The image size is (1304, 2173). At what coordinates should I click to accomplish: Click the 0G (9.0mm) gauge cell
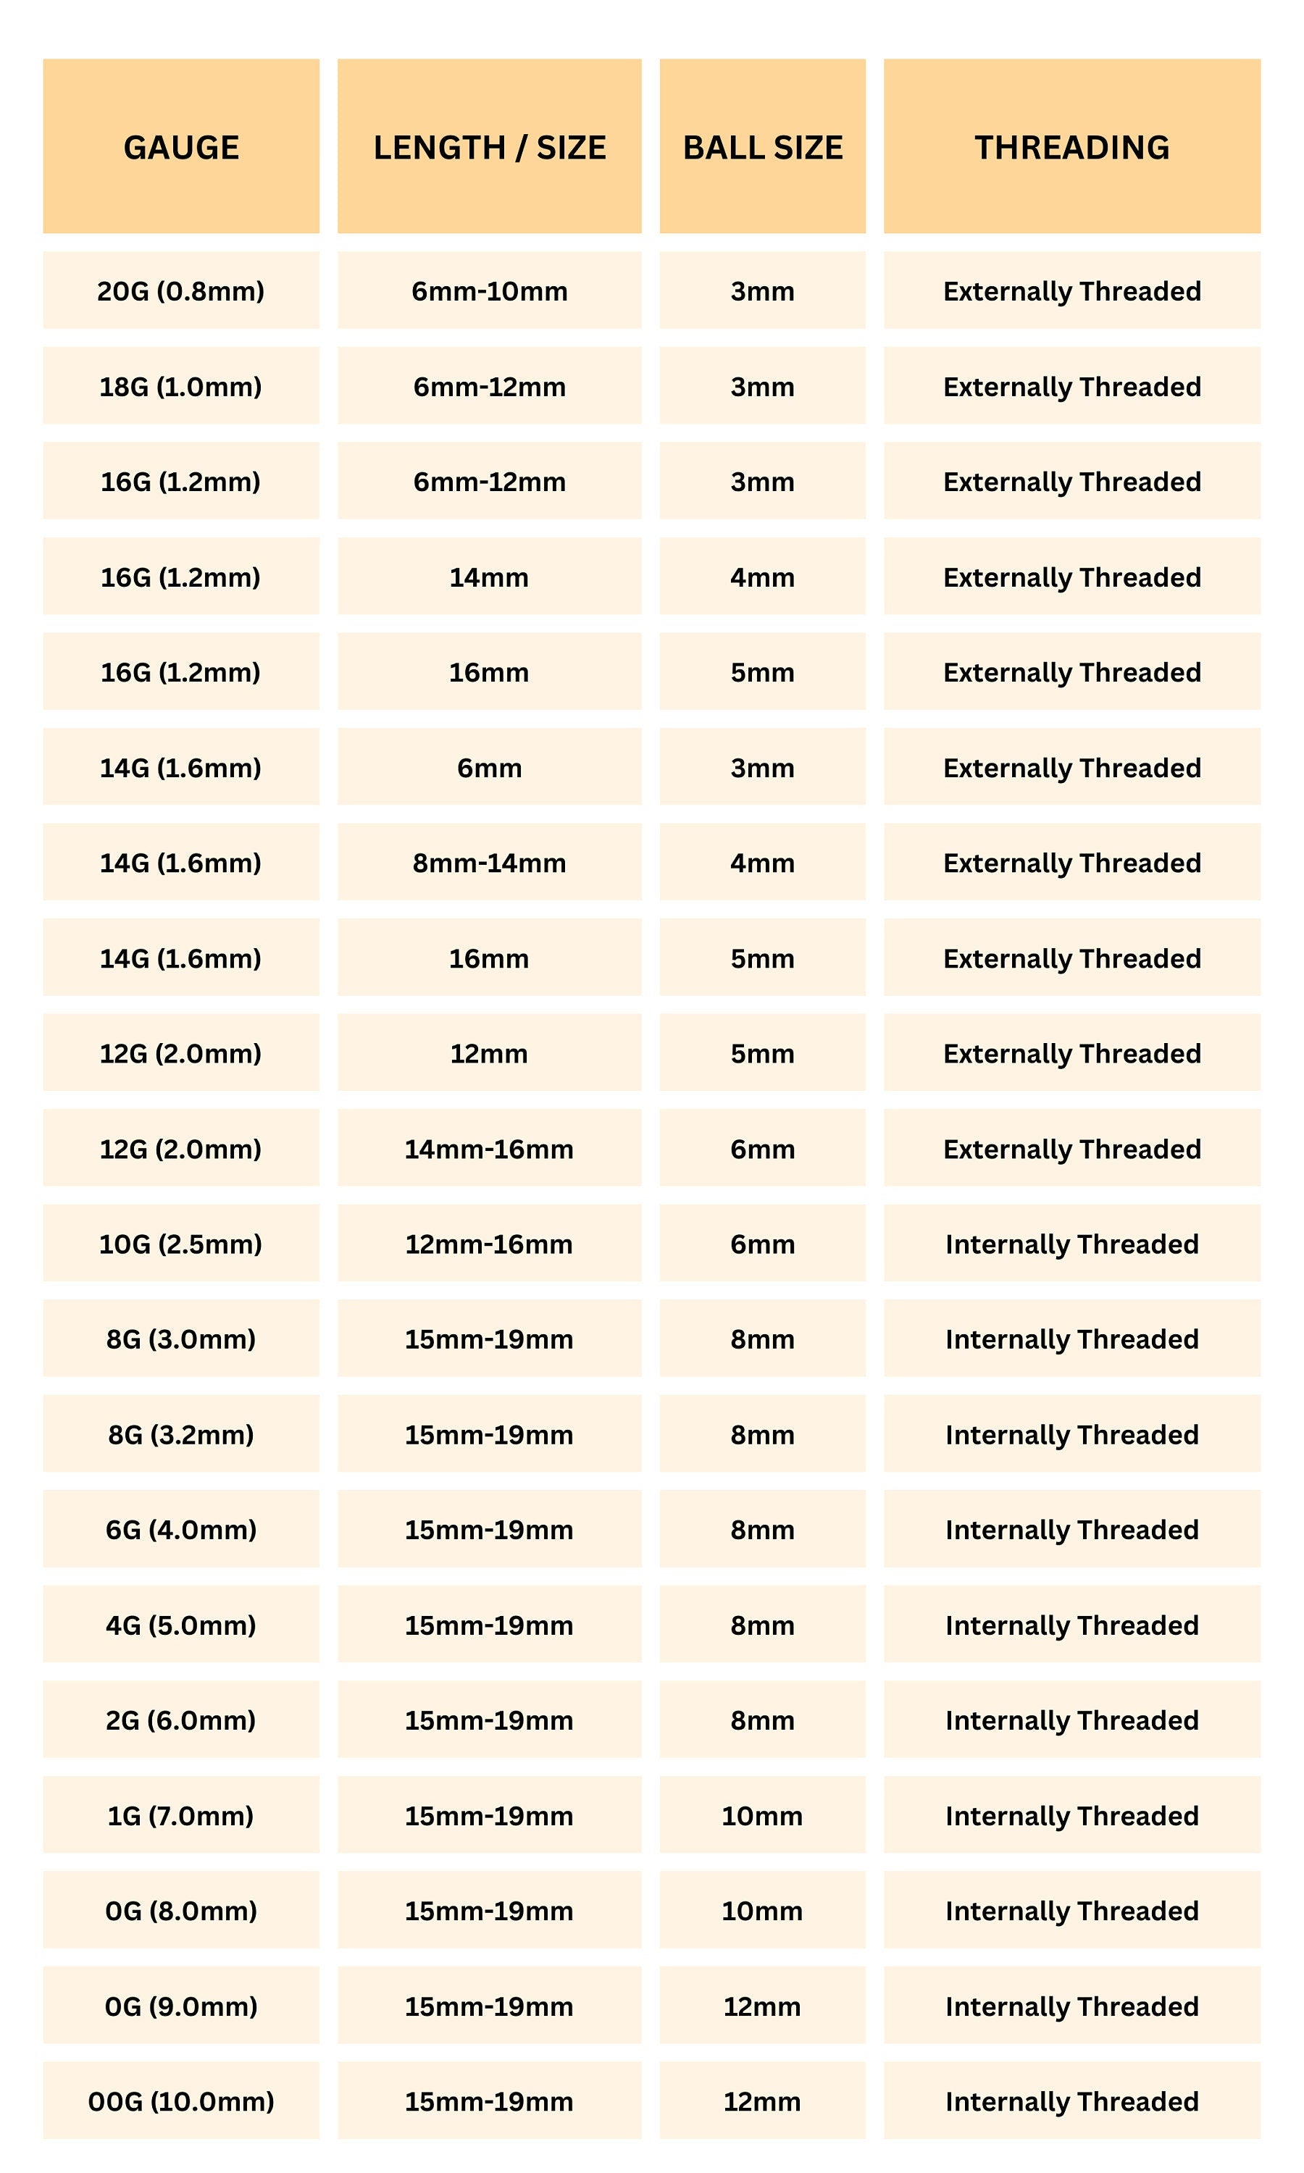[x=181, y=2006]
